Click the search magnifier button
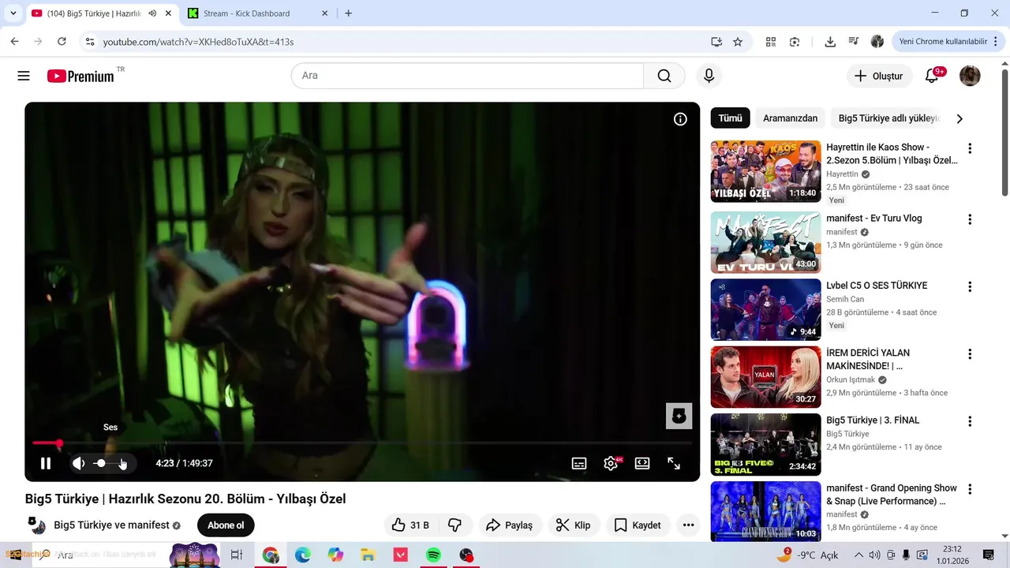Viewport: 1010px width, 568px height. click(664, 76)
